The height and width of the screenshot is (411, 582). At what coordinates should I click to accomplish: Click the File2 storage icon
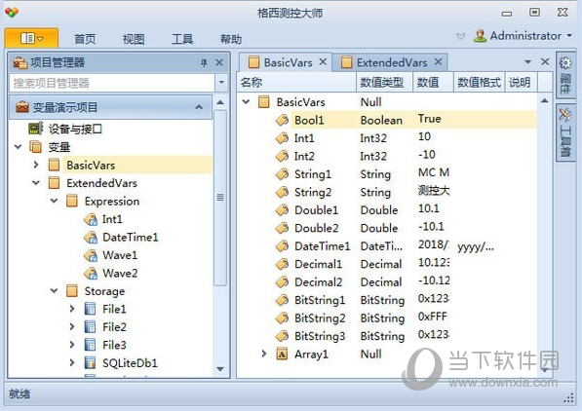[91, 326]
